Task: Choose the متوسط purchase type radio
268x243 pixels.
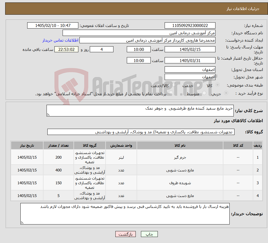Action: (x=204, y=93)
